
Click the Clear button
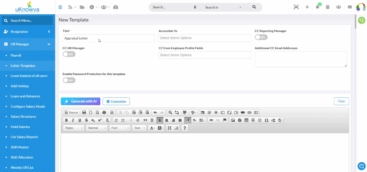click(x=341, y=101)
